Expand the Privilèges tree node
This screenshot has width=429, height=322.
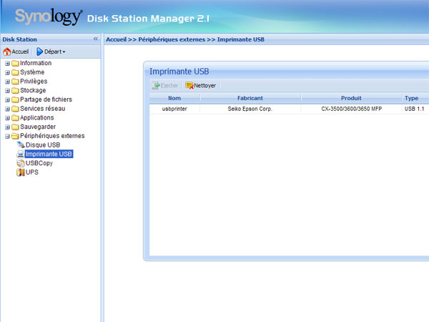coord(7,82)
